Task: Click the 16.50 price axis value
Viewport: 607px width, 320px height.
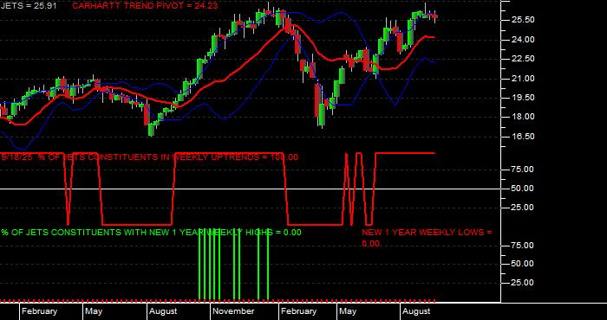Action: pos(523,137)
